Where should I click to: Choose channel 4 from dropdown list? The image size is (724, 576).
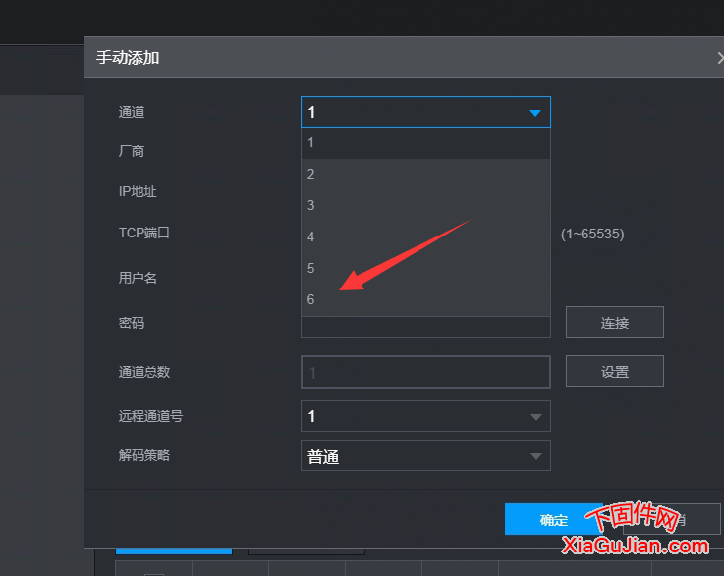425,237
